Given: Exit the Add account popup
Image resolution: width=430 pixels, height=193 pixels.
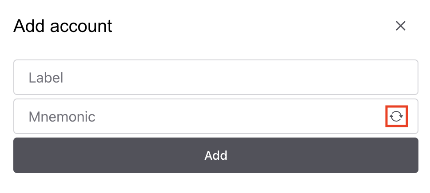Looking at the screenshot, I should pos(401,26).
